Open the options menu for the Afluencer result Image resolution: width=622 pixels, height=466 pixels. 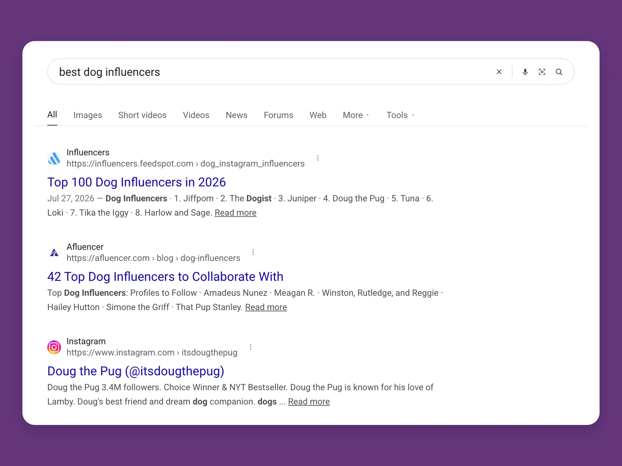pyautogui.click(x=253, y=252)
